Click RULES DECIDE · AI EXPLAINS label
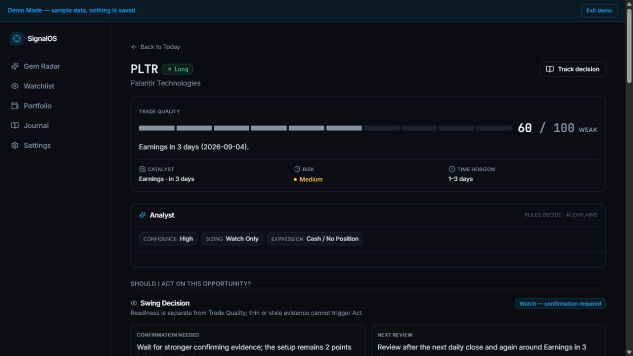The height and width of the screenshot is (356, 633). click(x=561, y=215)
